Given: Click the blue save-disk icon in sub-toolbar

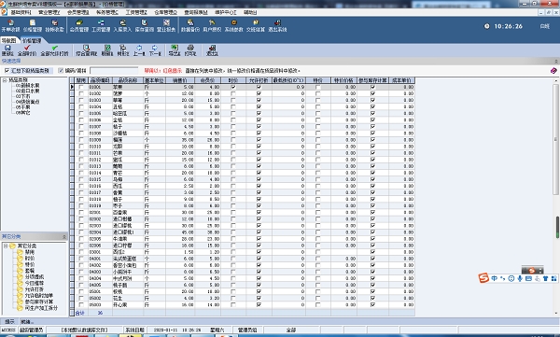Looking at the screenshot, I should tap(7, 50).
